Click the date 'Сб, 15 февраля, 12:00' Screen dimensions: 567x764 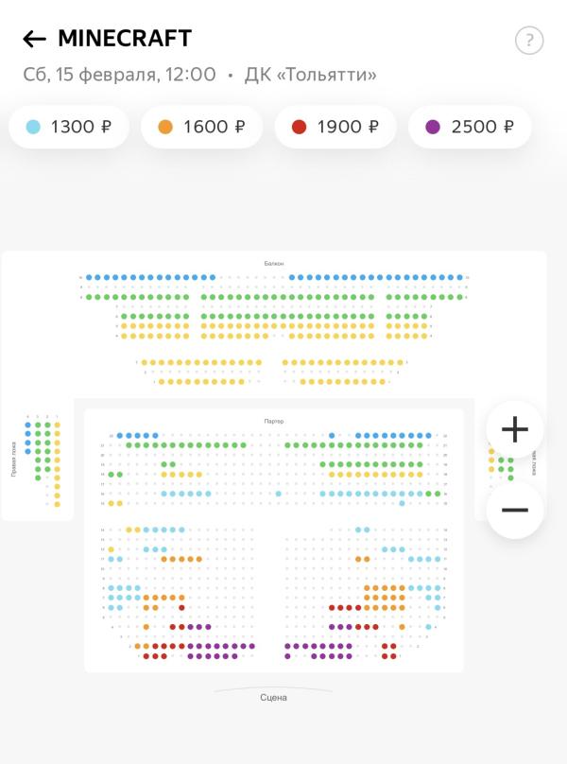click(119, 74)
